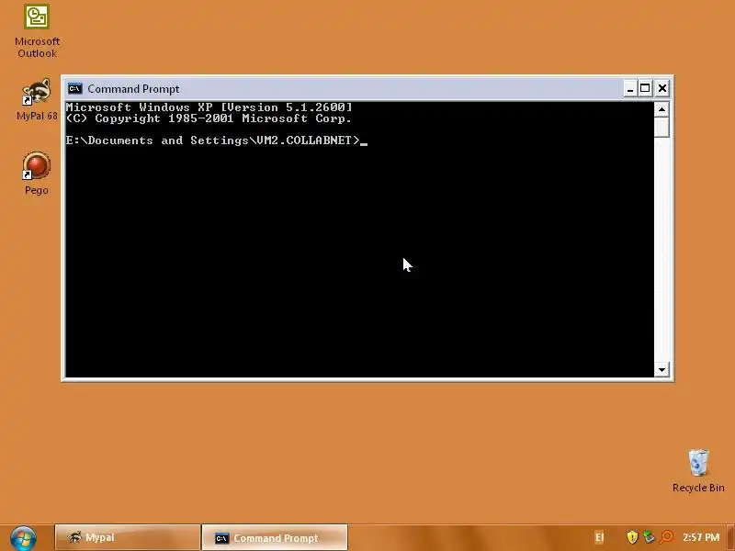
Task: Click the Command Prompt scroll down arrow
Action: point(661,370)
